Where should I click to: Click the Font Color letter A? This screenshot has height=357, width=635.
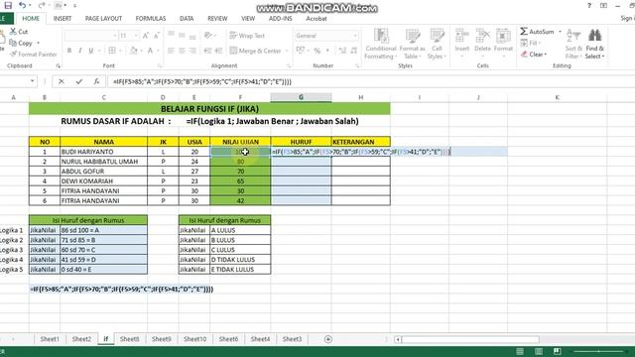pos(150,51)
